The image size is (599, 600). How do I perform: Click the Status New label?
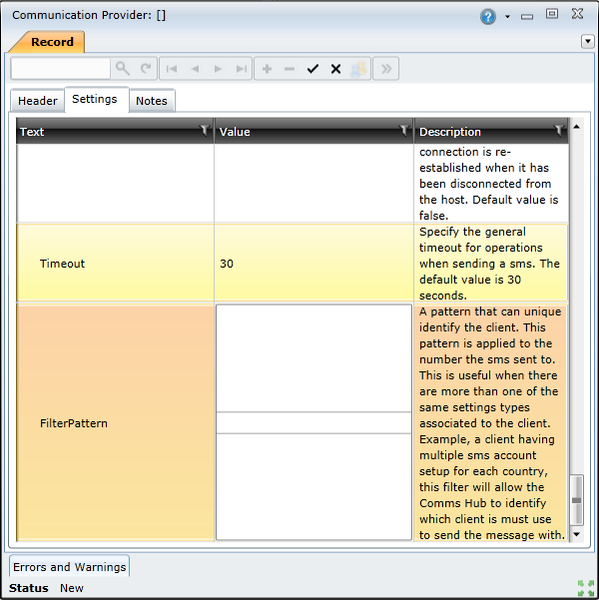46,588
